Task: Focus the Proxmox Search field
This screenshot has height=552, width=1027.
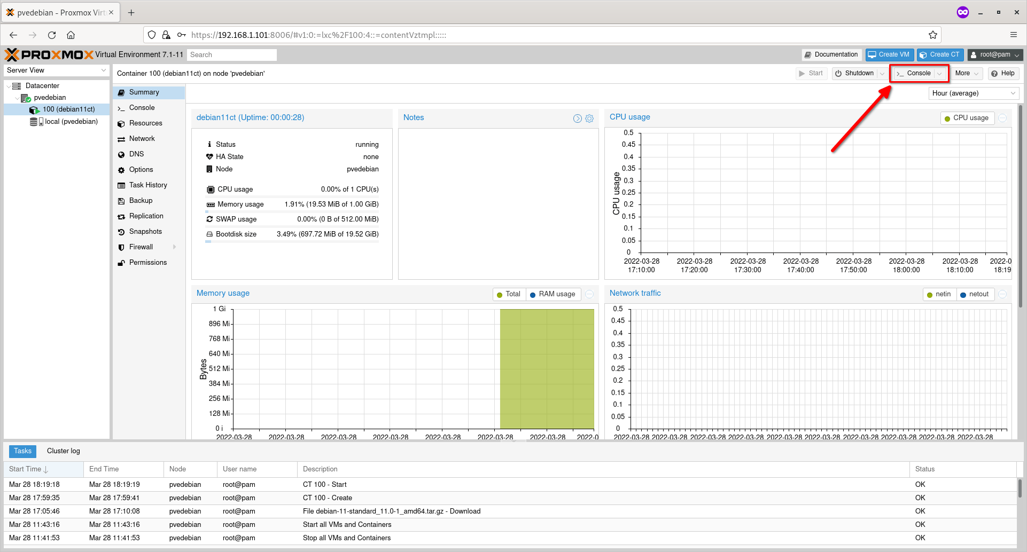Action: pyautogui.click(x=232, y=54)
